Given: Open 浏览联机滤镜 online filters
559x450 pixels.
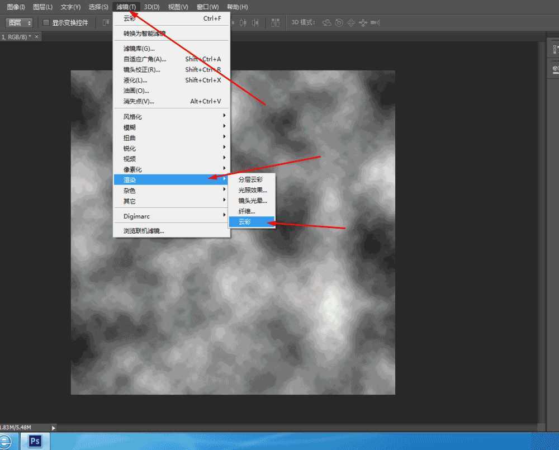Looking at the screenshot, I should pyautogui.click(x=143, y=230).
